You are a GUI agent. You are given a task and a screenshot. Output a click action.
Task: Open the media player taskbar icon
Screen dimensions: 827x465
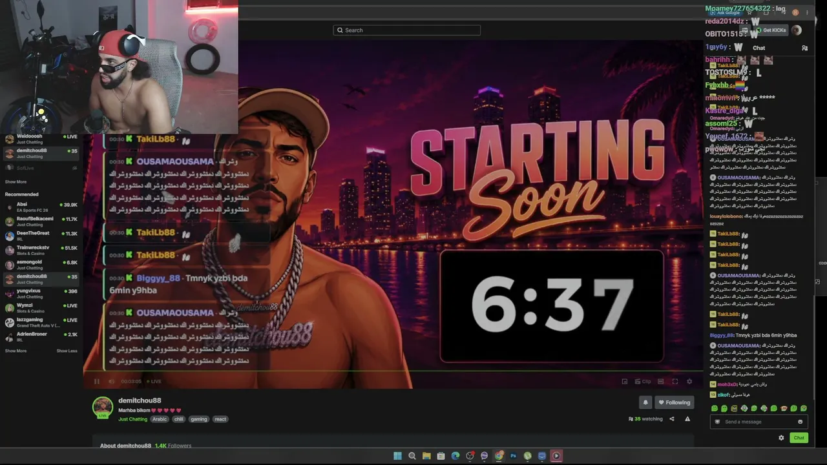557,456
